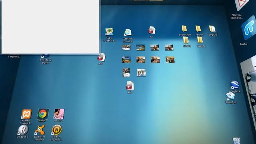Select the bright photo of two people outdoors
Image resolution: width=256 pixels, height=144 pixels.
[x=141, y=72]
